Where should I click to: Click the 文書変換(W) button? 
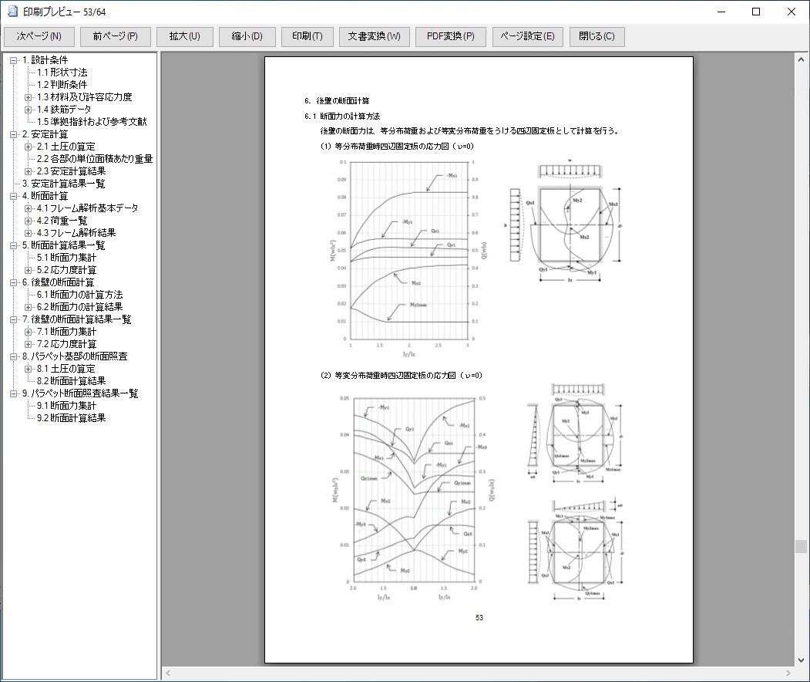click(x=374, y=36)
